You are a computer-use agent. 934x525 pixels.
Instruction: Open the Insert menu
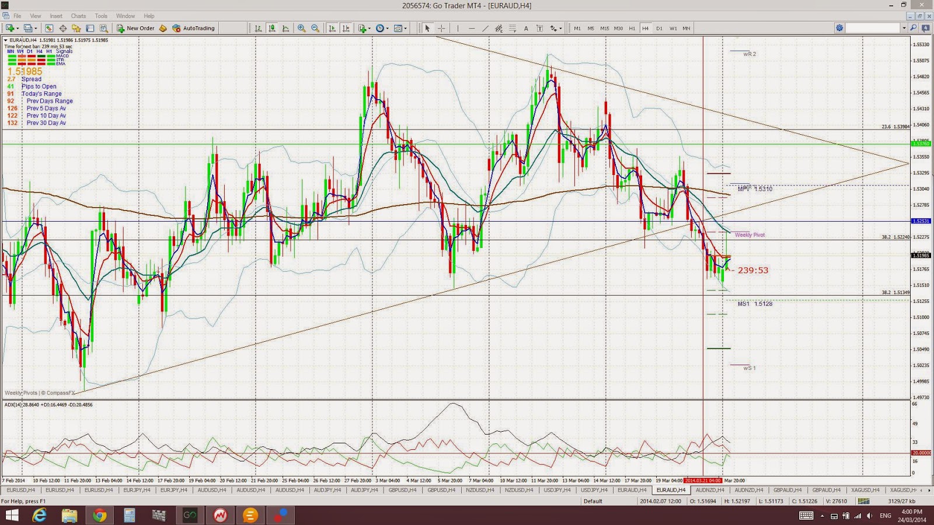(x=56, y=16)
